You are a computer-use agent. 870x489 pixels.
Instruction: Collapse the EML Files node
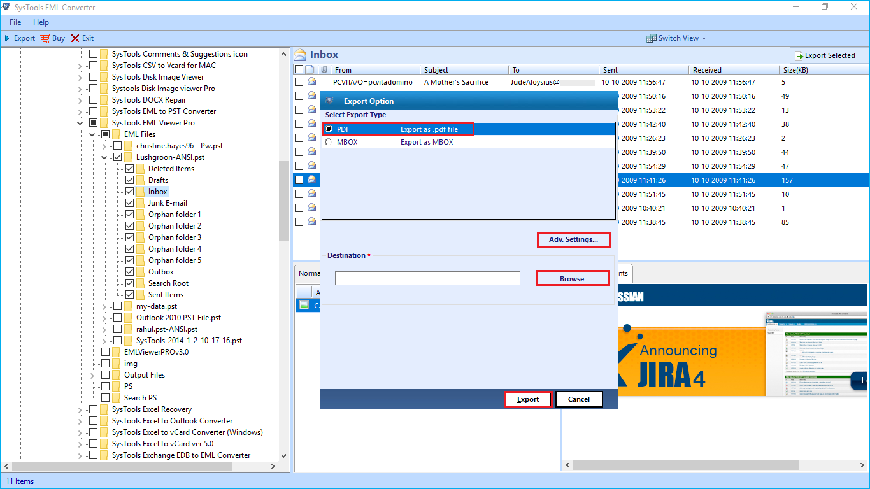coord(92,134)
